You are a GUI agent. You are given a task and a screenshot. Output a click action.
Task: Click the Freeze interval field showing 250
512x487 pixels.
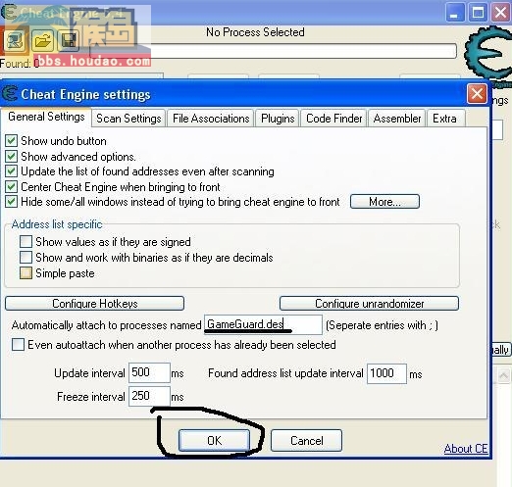pos(149,396)
